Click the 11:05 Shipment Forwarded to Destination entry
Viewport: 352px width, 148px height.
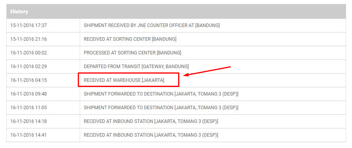(x=161, y=108)
